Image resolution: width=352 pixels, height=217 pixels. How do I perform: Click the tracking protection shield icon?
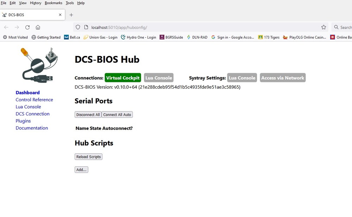(x=78, y=27)
